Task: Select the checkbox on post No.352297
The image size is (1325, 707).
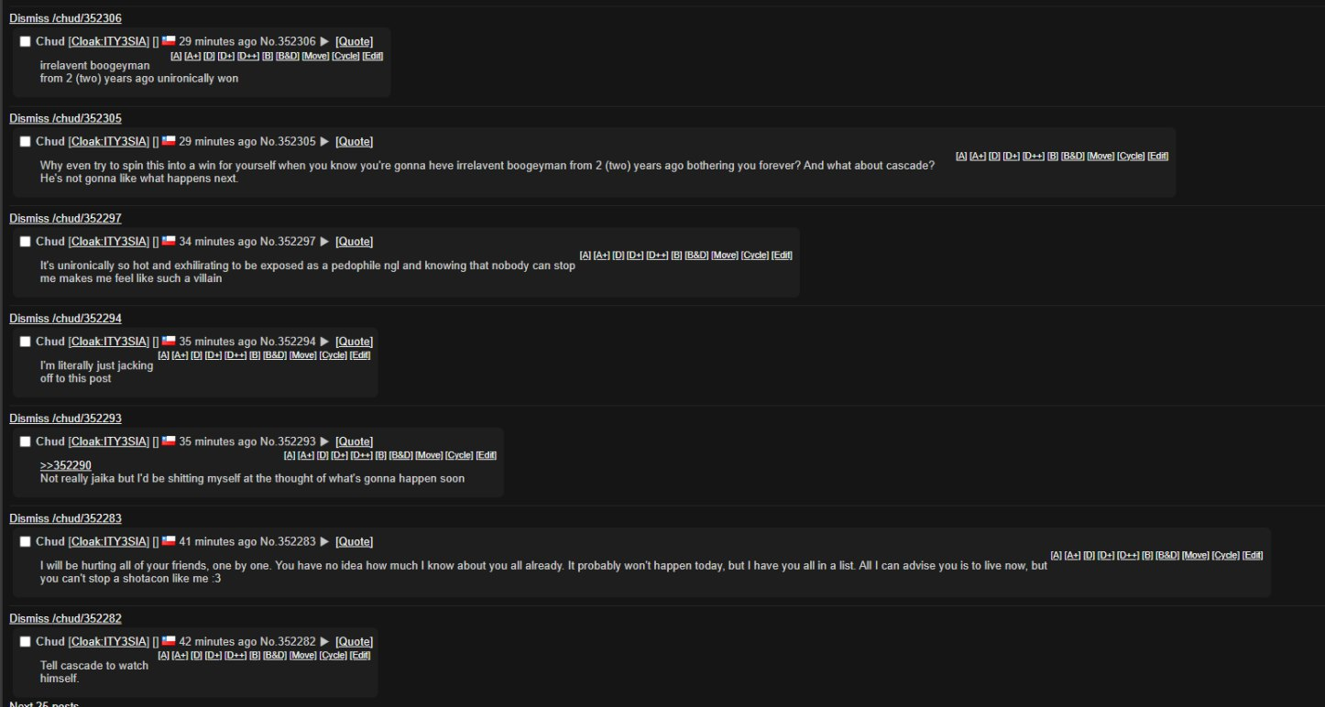Action: [26, 242]
